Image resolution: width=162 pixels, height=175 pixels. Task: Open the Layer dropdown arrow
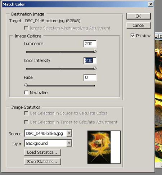coord(69,143)
